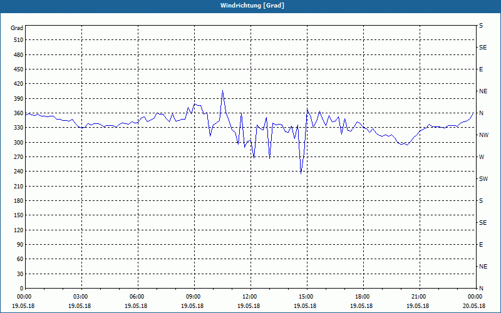Click the 21:00 time axis label
501x313 pixels.
click(420, 297)
